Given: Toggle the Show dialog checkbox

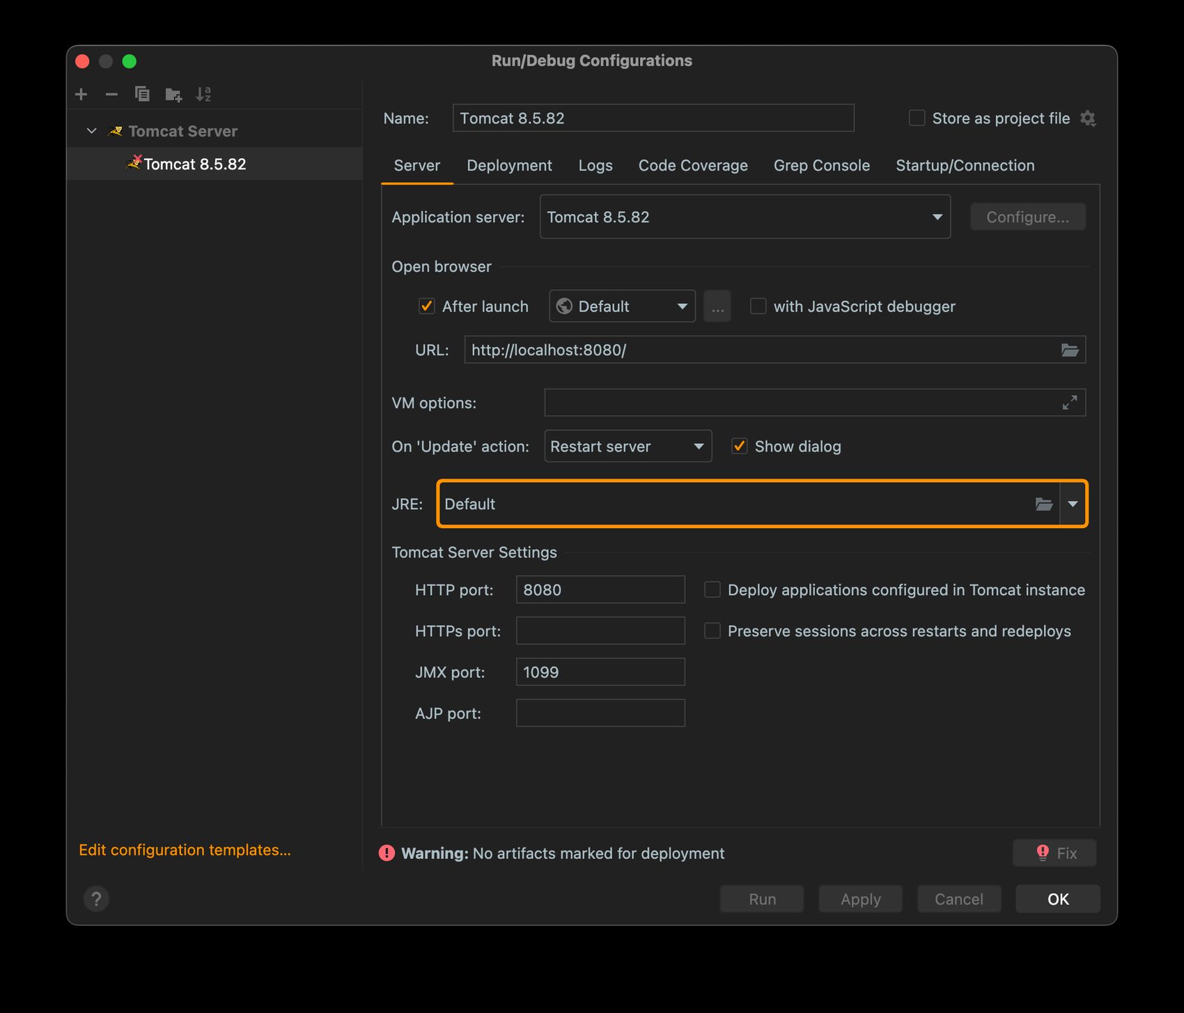Looking at the screenshot, I should coord(739,447).
